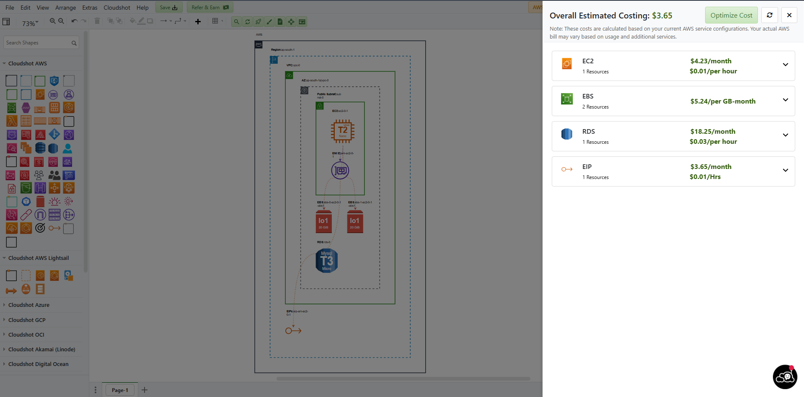Image resolution: width=804 pixels, height=397 pixels.
Task: Open the chatbot assistant bubble
Action: coord(785,377)
